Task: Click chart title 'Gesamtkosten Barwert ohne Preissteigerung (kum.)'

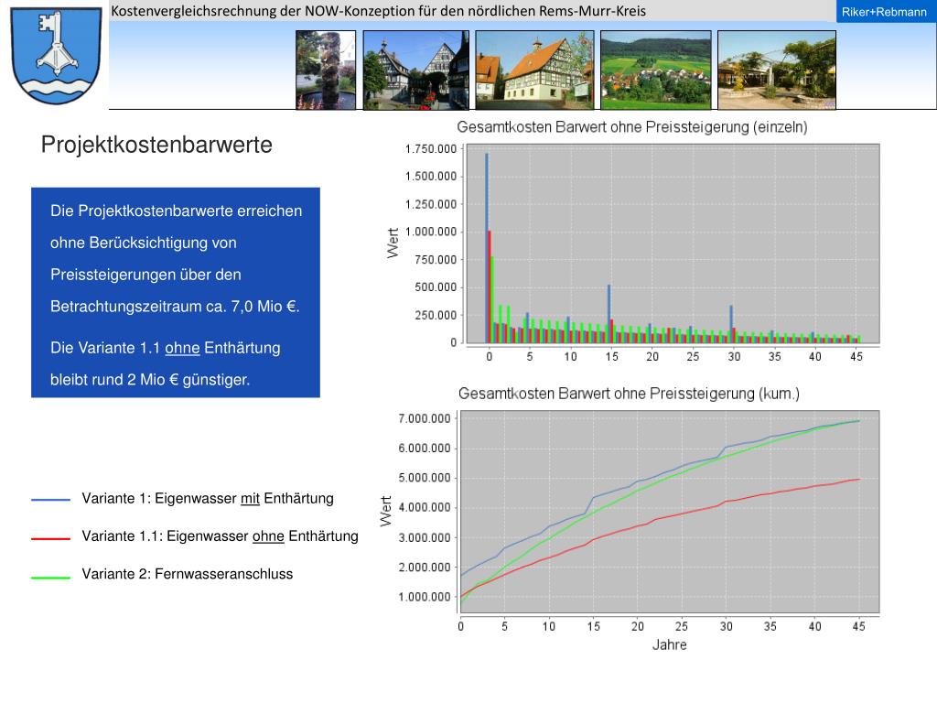Action: [x=629, y=394]
